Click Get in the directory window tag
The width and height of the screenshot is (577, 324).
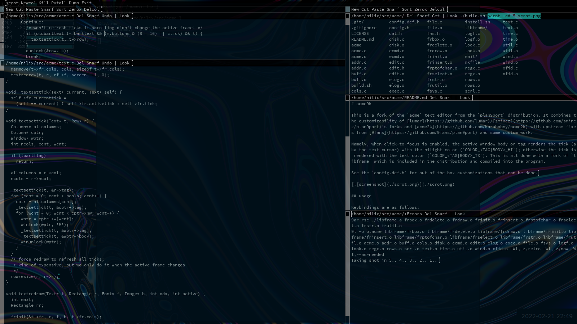(x=436, y=16)
